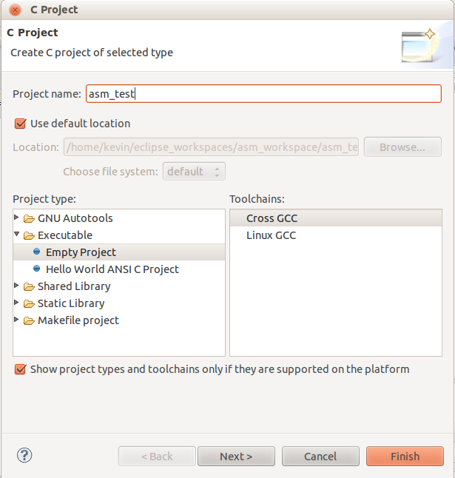
Task: Select the Empty Project blue bullet icon
Action: [x=36, y=252]
